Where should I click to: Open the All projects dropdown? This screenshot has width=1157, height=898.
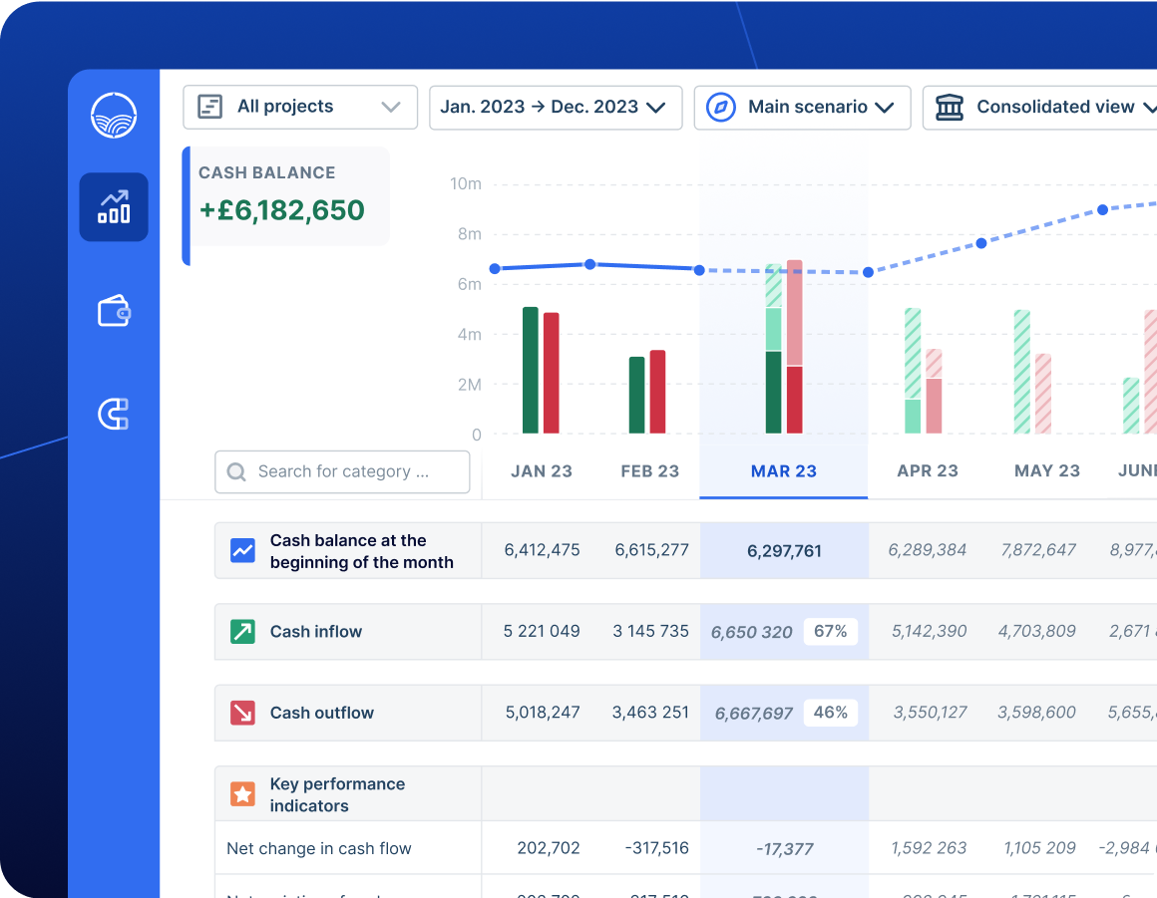[x=300, y=107]
